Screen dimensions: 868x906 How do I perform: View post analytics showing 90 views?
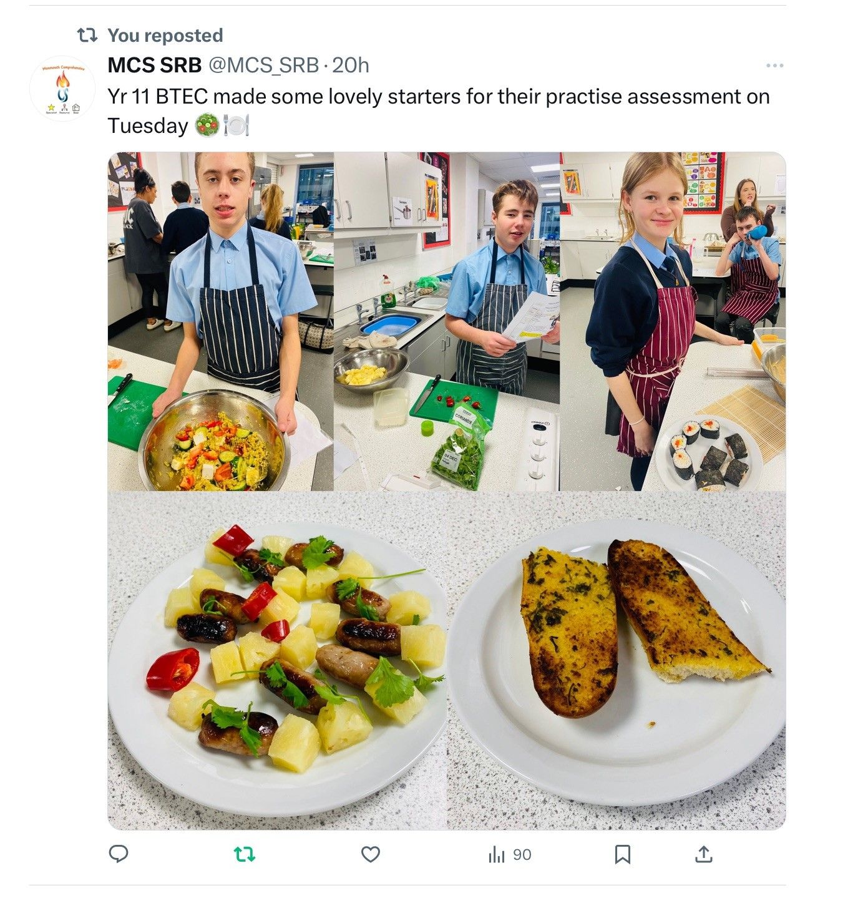(x=510, y=854)
